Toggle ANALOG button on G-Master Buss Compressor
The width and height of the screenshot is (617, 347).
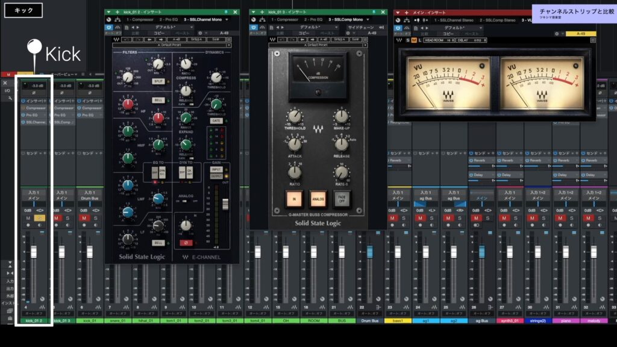pos(318,199)
